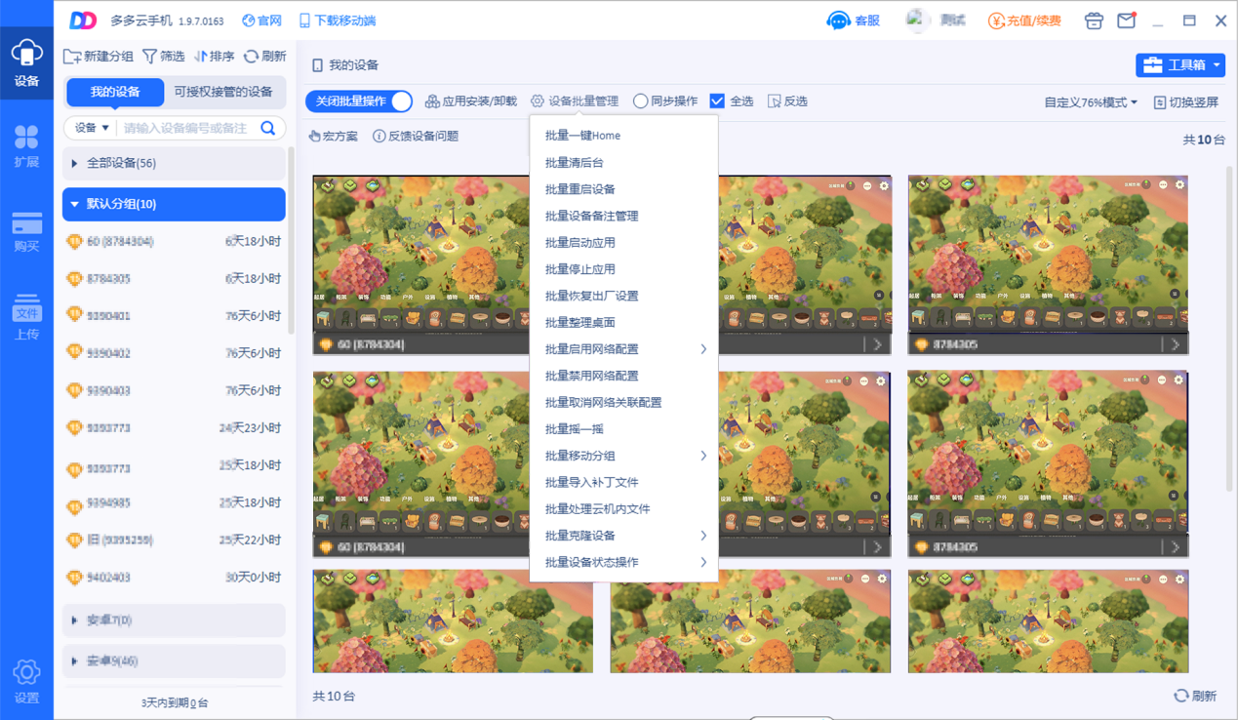
Task: Open the gift box icon
Action: click(1094, 20)
